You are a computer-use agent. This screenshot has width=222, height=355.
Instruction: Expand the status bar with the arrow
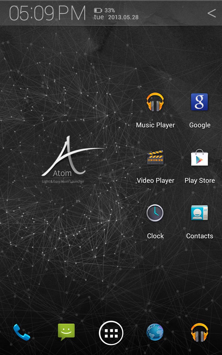[x=212, y=13]
